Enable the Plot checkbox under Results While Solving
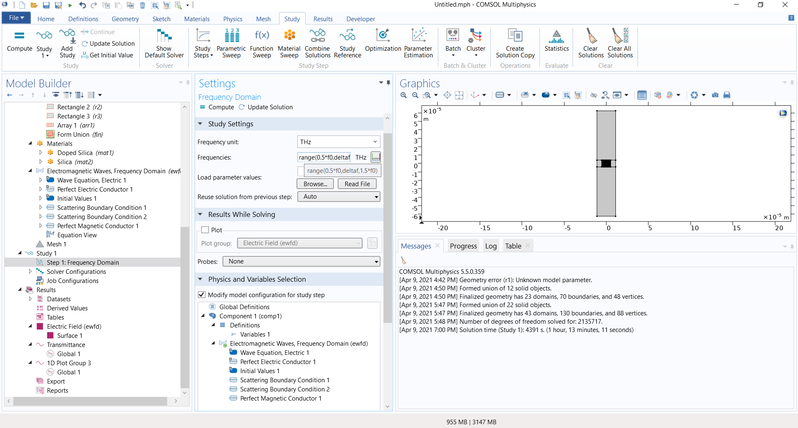 click(205, 230)
